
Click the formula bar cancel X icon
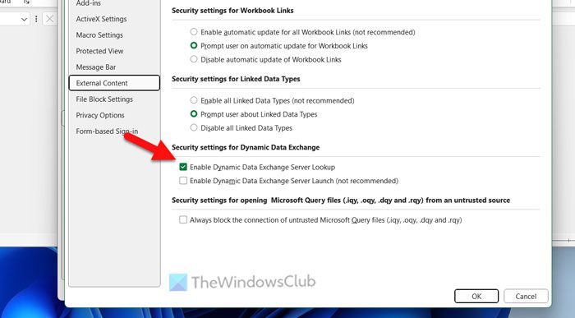click(49, 19)
